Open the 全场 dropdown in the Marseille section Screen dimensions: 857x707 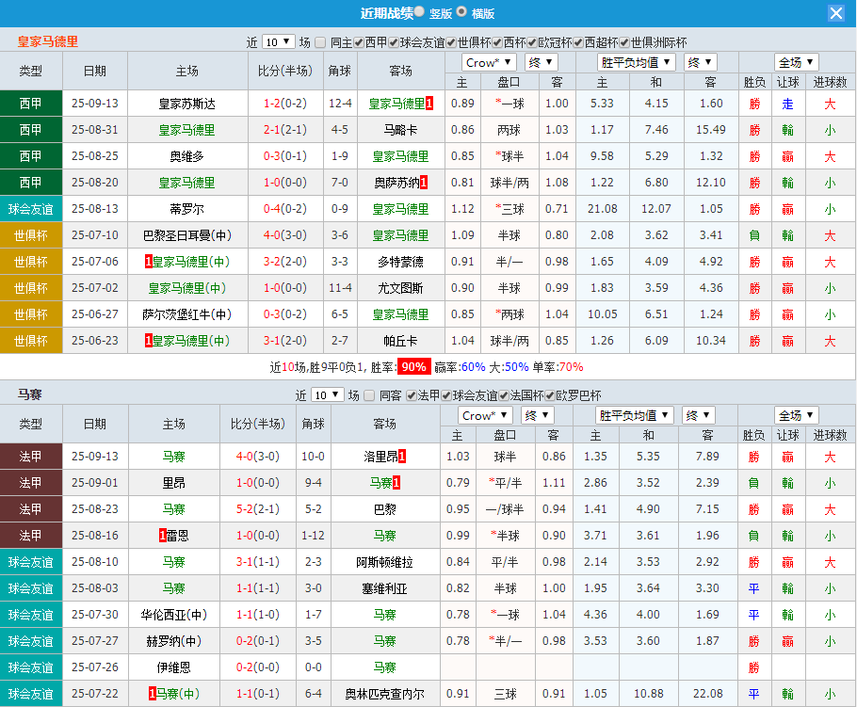point(796,414)
